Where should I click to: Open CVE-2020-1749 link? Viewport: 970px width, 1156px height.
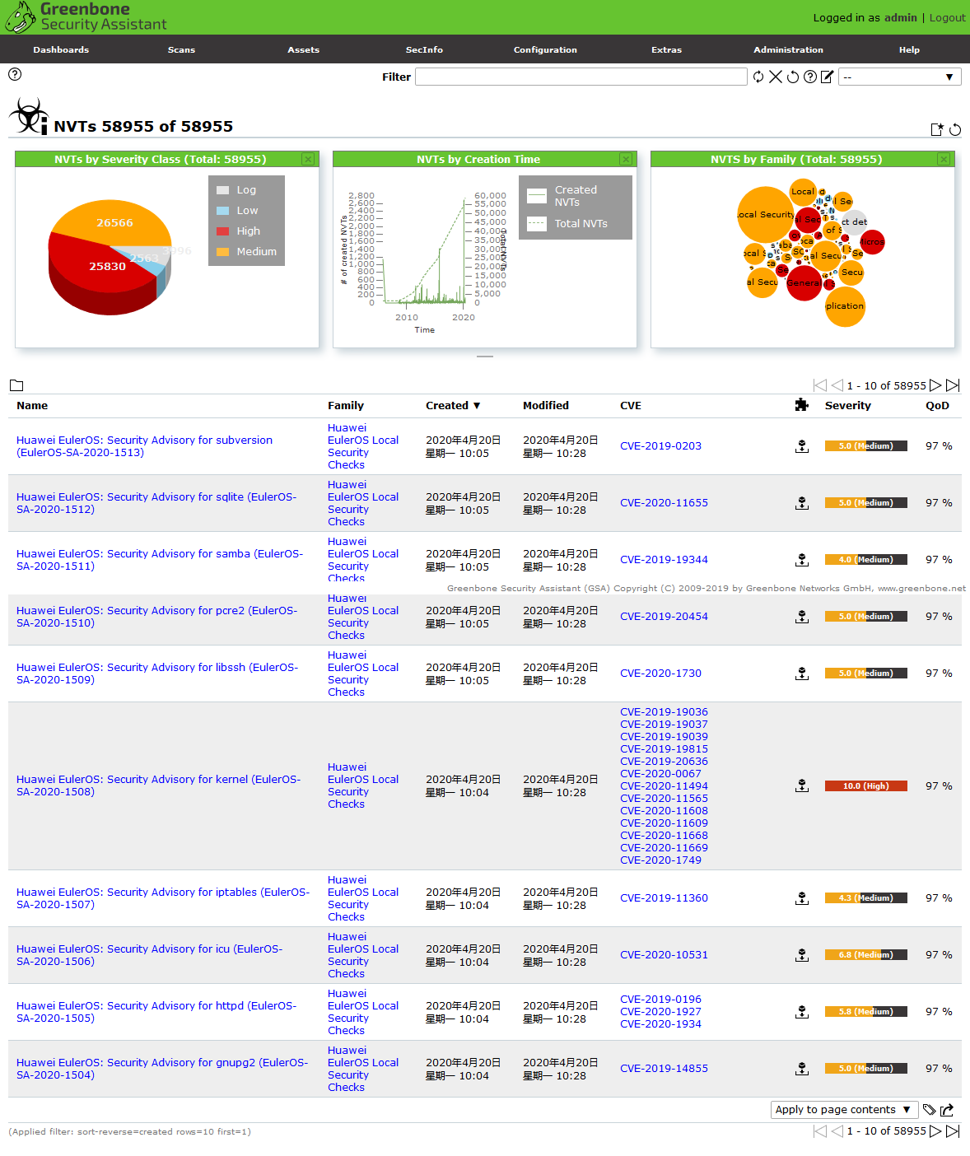[660, 860]
